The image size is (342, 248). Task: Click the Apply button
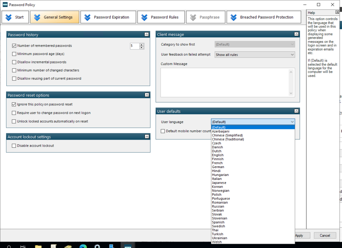click(x=302, y=235)
